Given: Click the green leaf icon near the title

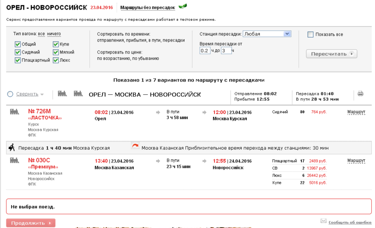Looking at the screenshot, I should click(182, 7).
